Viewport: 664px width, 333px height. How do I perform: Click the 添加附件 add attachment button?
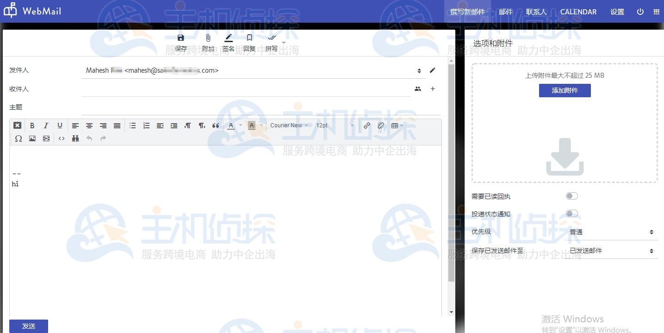coord(565,90)
